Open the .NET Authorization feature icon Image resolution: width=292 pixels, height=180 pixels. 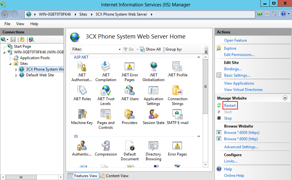pos(82,72)
